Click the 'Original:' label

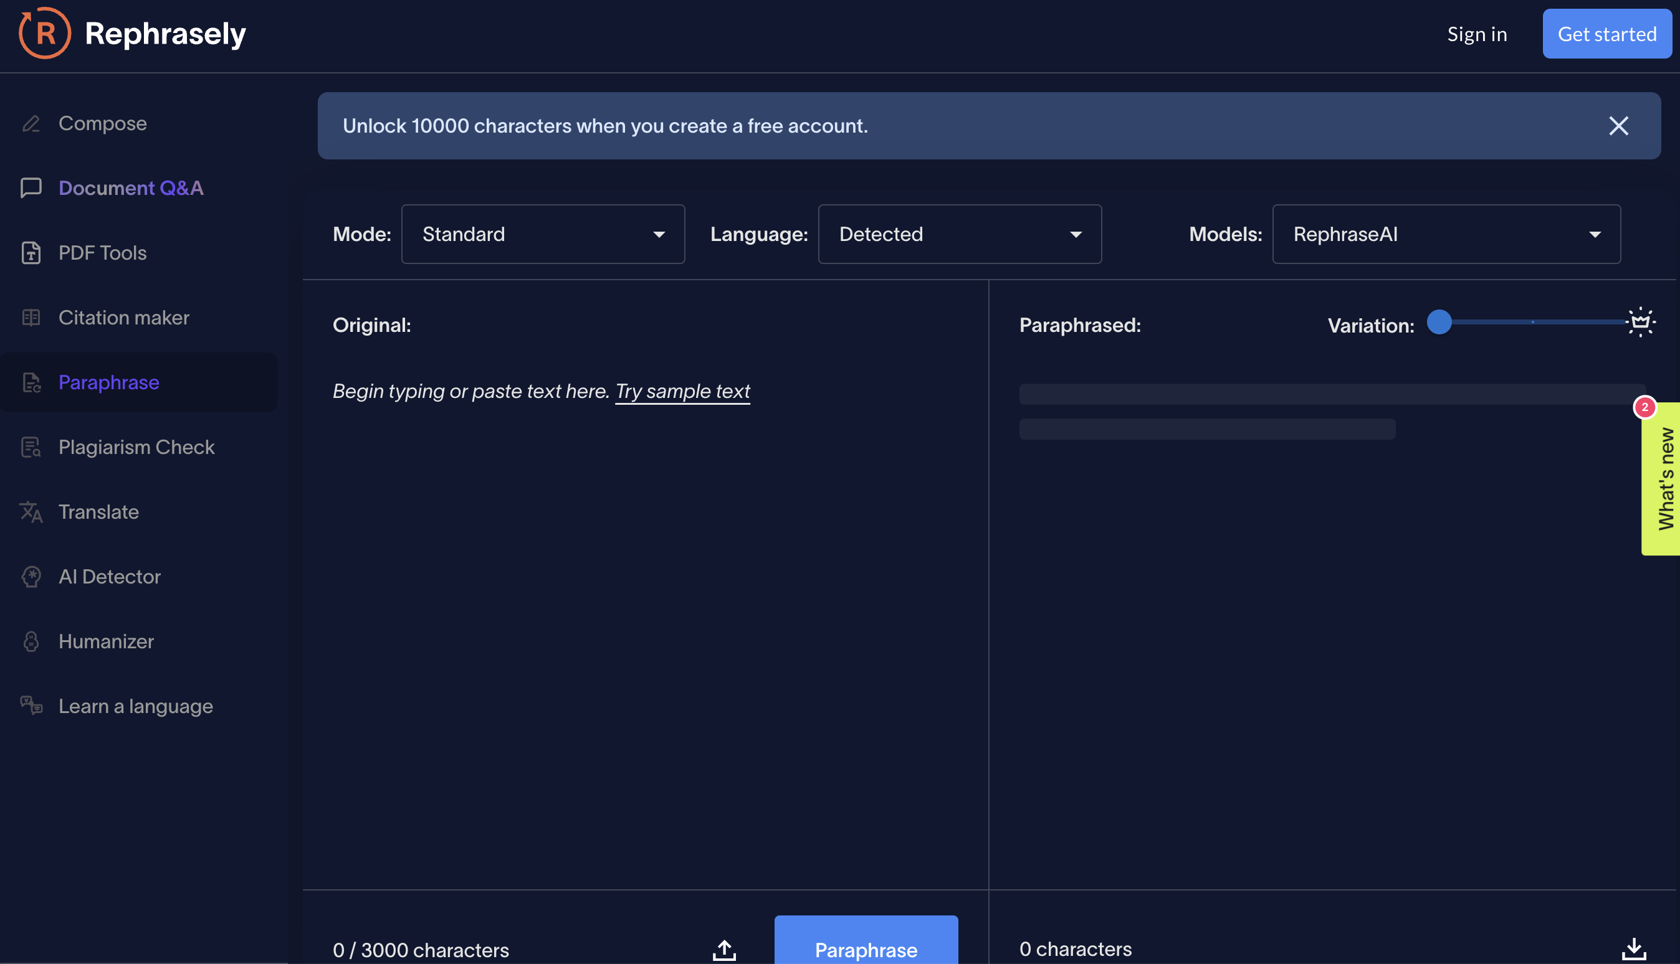tap(371, 325)
